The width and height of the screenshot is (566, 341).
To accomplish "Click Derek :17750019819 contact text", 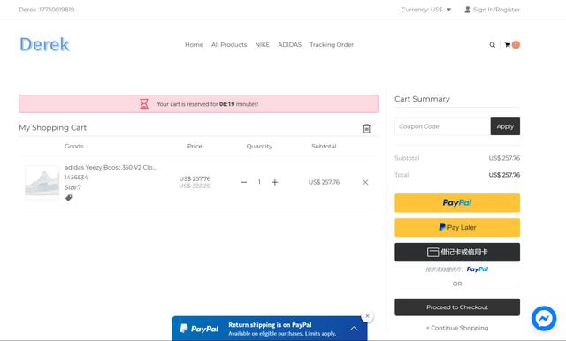I will tap(47, 10).
